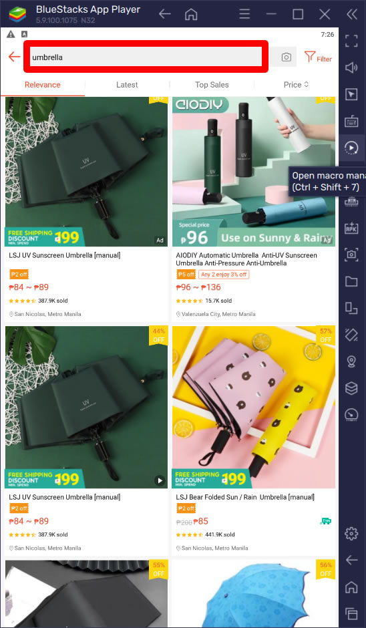Open the multi-instance manager layers icon
The height and width of the screenshot is (628, 366).
(x=351, y=388)
